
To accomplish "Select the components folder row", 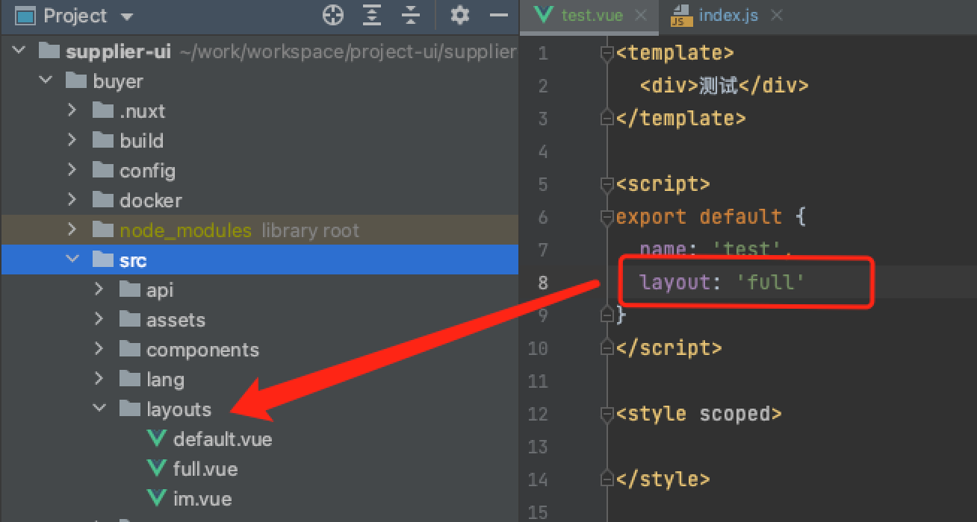I will point(259,349).
